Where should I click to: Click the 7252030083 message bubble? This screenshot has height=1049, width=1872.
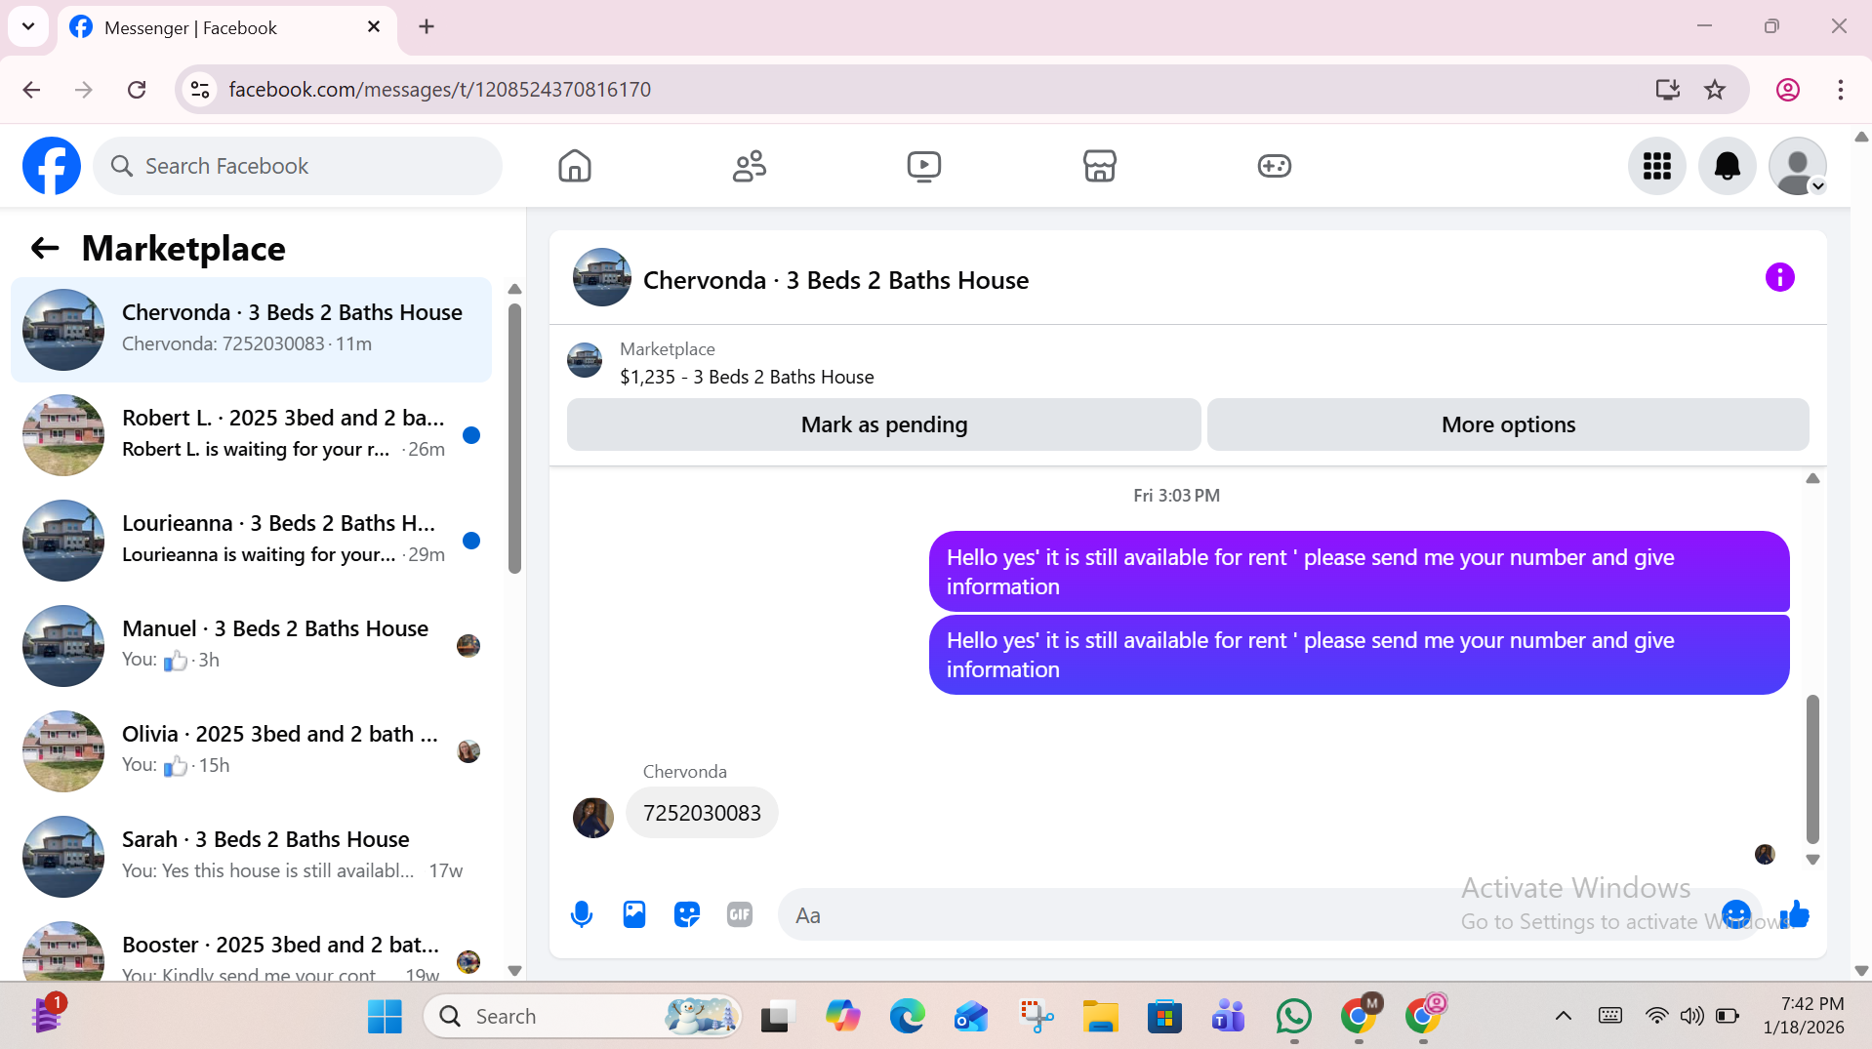point(702,813)
